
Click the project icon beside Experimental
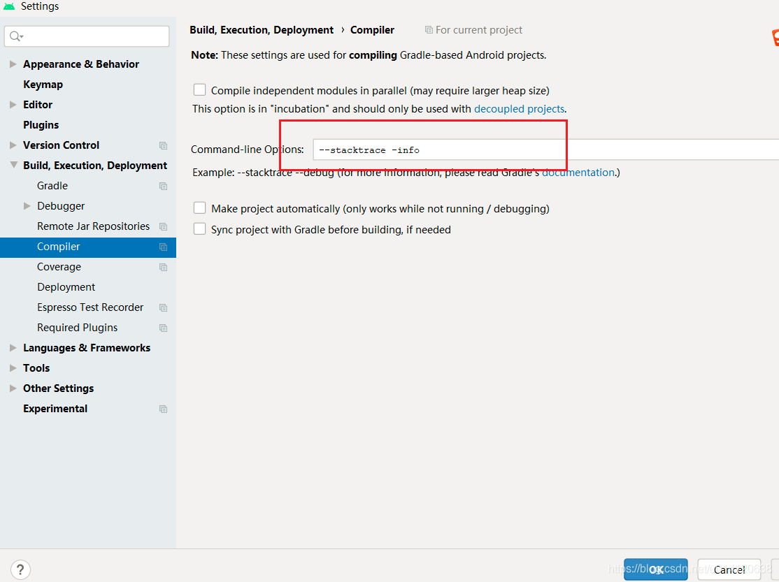pyautogui.click(x=163, y=409)
